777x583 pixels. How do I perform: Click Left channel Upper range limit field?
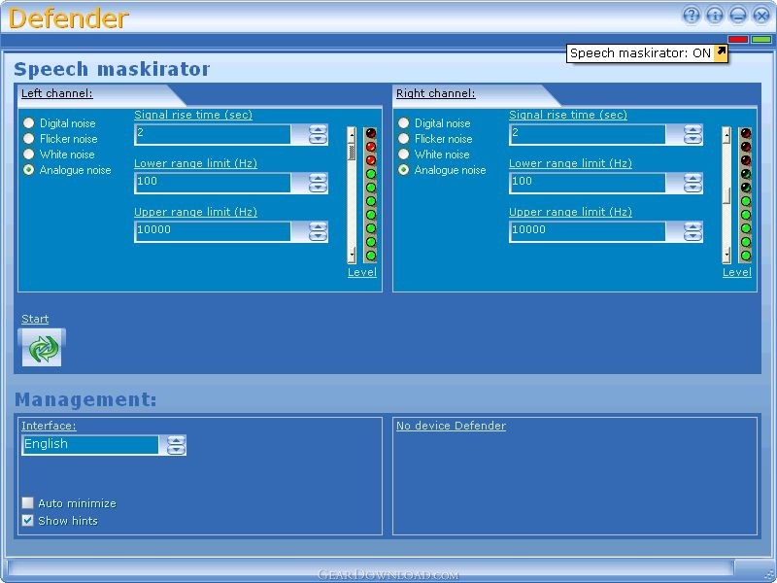213,231
